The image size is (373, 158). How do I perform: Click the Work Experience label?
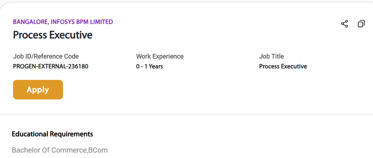(160, 56)
